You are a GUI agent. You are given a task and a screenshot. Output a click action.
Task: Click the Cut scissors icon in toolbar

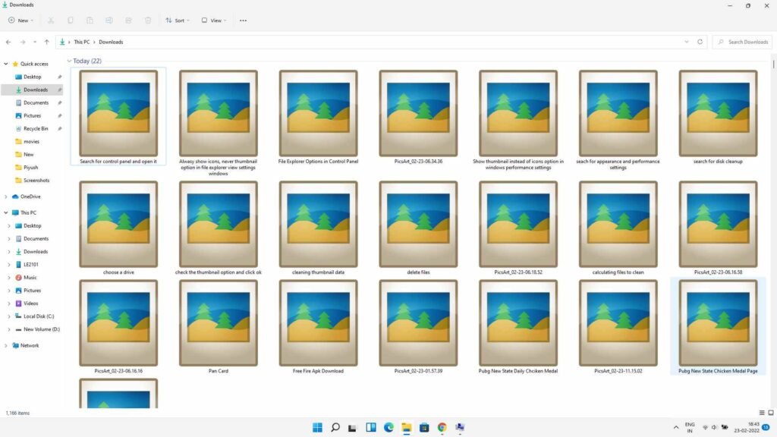tap(50, 20)
